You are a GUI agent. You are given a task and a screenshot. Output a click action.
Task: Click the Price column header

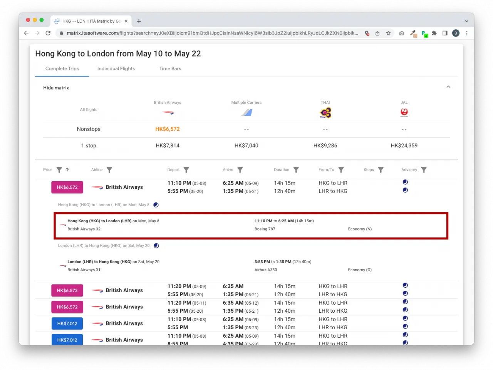click(48, 170)
